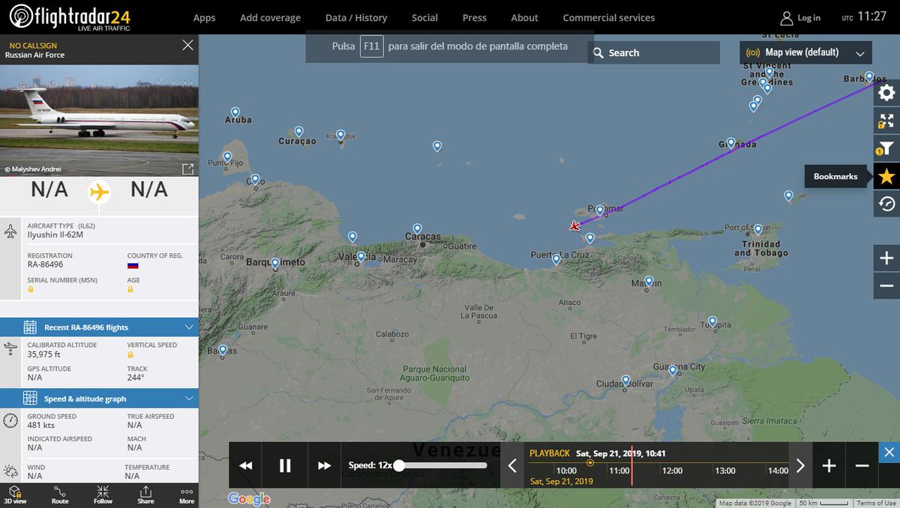Viewport: 900px width, 508px height.
Task: Click the Route icon
Action: pos(60,495)
